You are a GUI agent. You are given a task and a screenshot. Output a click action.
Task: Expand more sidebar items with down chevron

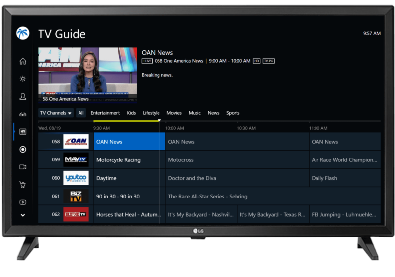[23, 215]
